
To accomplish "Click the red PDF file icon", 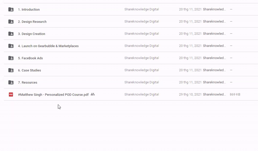I will [11, 95].
